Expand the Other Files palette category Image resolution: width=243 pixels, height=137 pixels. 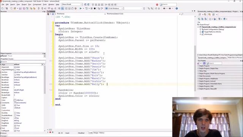click(x=198, y=71)
